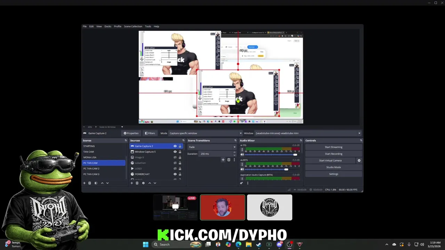Open Microsoft Edge from the taskbar
This screenshot has width=445, height=250.
tap(238, 244)
